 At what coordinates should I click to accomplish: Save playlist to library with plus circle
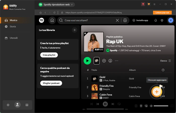pos(104,61)
